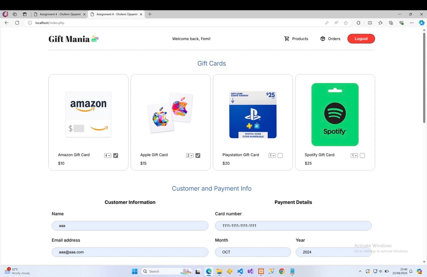Screen dimensions: 427x277
Task: Open Spotify Gift Card quantity dropdown
Action: (354, 155)
